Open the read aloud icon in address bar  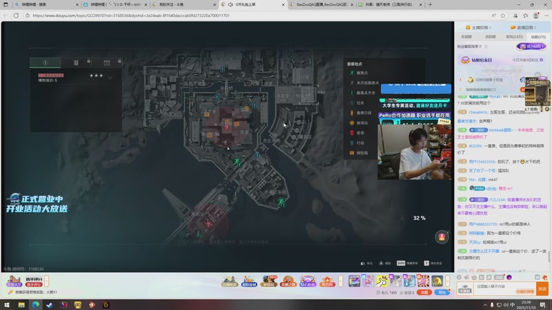(493, 15)
